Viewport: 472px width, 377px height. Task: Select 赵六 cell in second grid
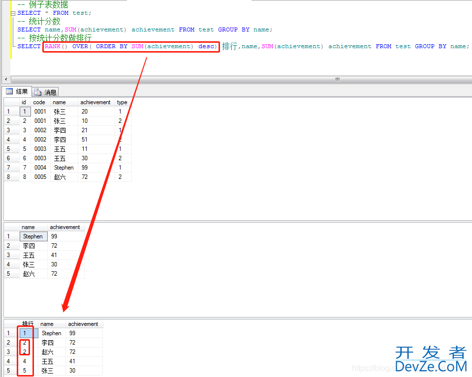click(x=33, y=274)
